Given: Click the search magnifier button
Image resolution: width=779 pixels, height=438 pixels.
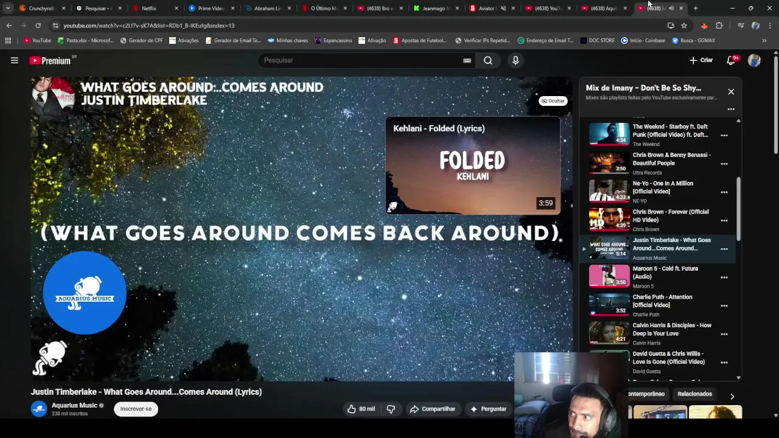Looking at the screenshot, I should coord(488,60).
